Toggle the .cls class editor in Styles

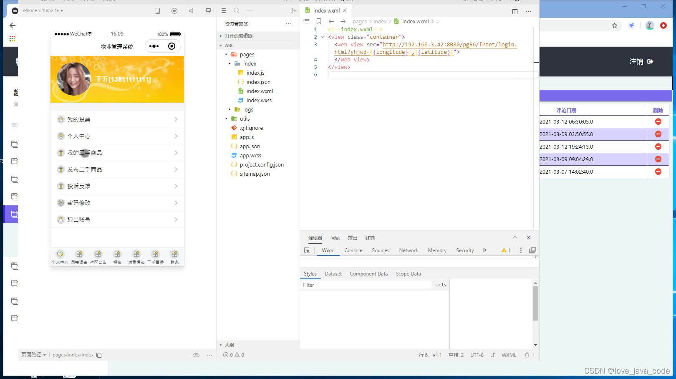pos(441,285)
